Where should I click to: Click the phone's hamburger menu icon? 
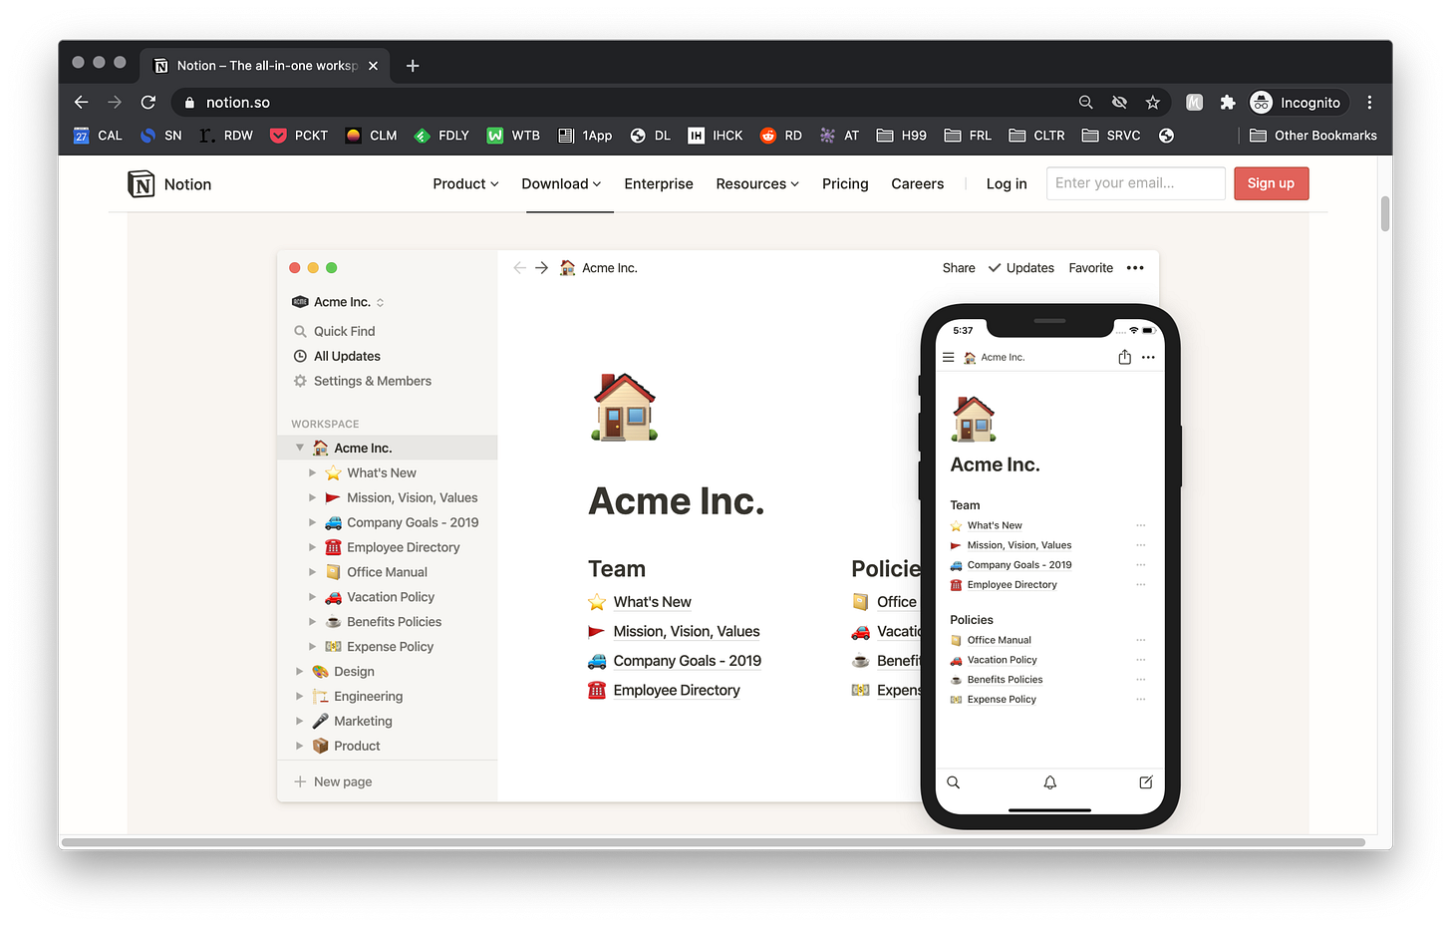pyautogui.click(x=949, y=357)
